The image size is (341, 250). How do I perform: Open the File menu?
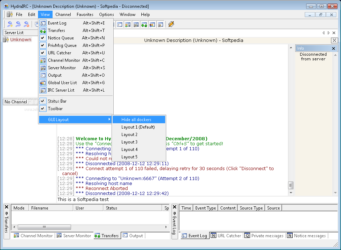[19, 15]
